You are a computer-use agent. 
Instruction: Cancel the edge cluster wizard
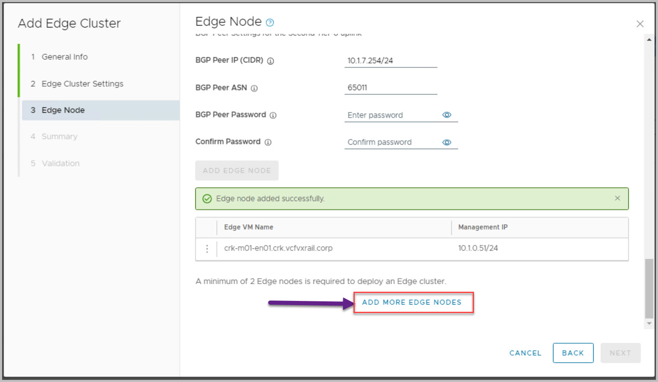click(525, 353)
